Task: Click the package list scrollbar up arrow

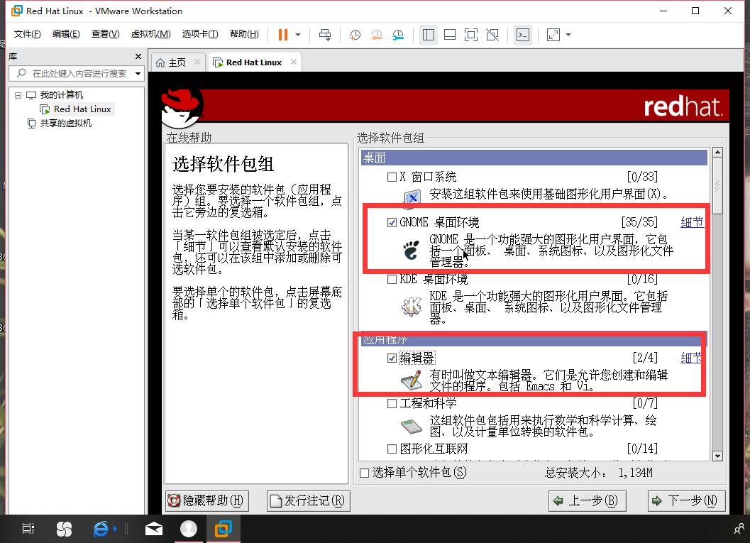Action: coord(717,153)
